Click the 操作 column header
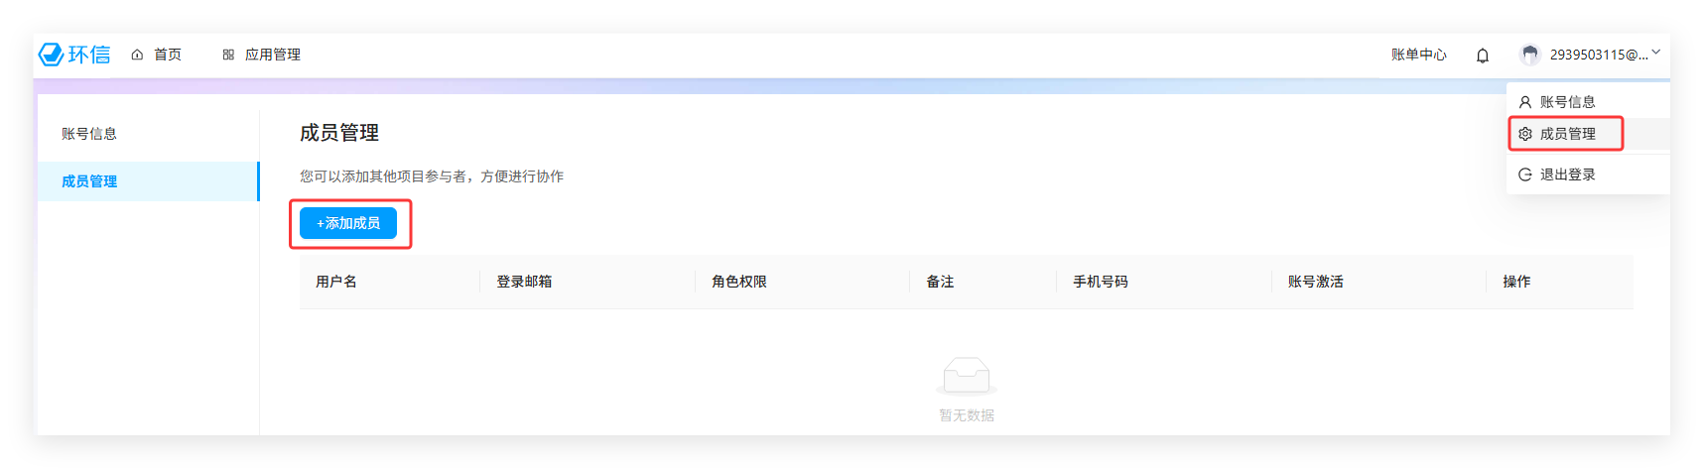The width and height of the screenshot is (1703, 468). pyautogui.click(x=1516, y=282)
